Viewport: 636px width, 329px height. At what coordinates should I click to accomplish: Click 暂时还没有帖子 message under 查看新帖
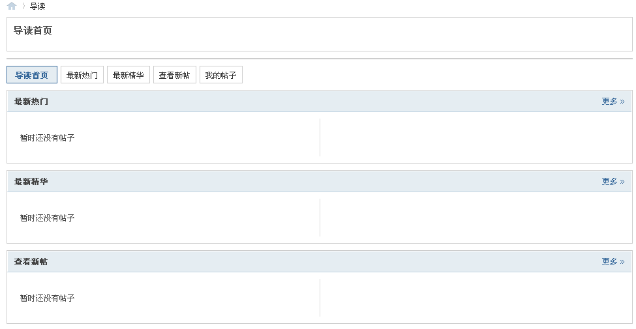[x=48, y=298]
